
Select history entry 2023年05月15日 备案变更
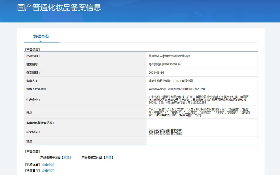point(165,131)
